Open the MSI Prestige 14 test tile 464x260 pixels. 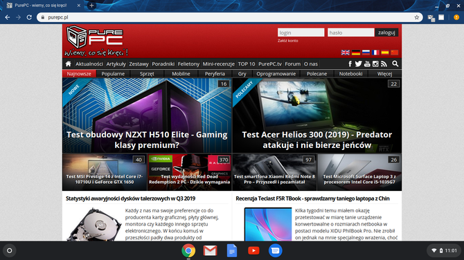point(105,172)
